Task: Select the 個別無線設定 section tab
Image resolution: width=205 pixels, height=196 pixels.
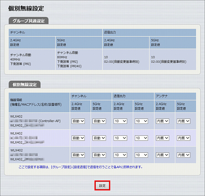Action: point(25,84)
